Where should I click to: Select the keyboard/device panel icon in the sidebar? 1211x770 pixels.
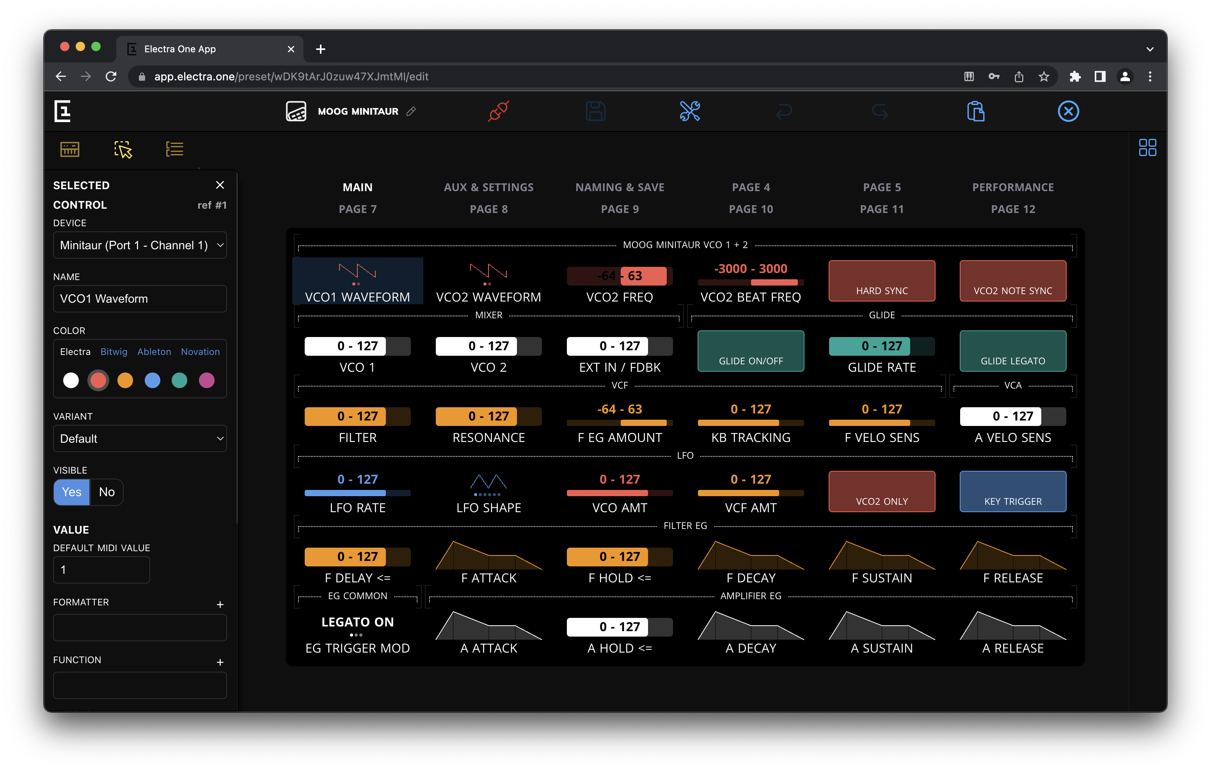click(69, 149)
